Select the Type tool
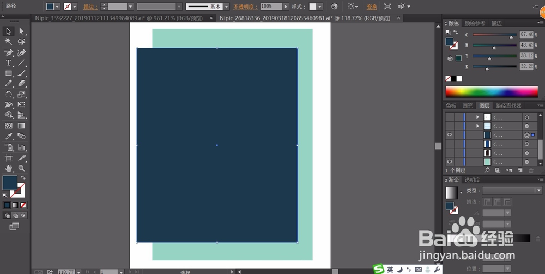The height and width of the screenshot is (274, 545). [x=8, y=63]
